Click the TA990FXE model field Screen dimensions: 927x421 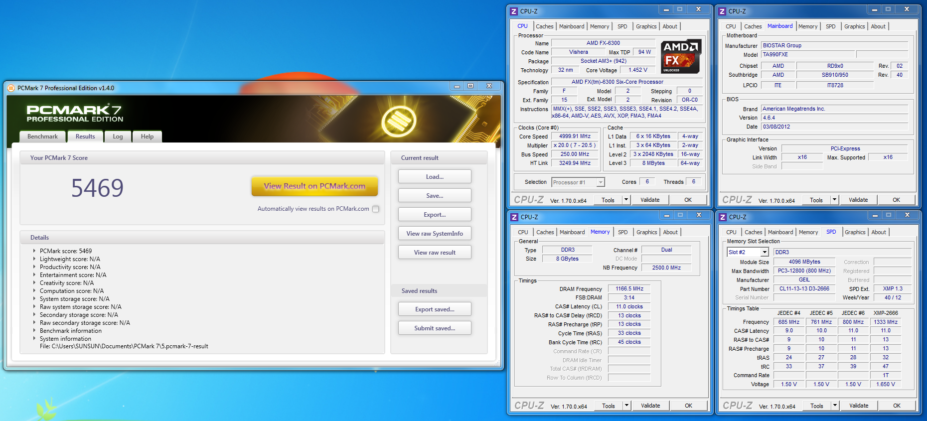click(x=808, y=55)
